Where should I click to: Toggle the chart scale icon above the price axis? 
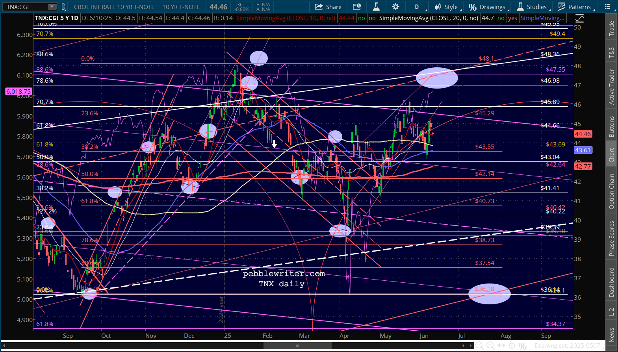(x=579, y=18)
